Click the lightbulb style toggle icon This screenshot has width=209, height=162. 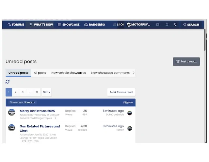pos(175,25)
